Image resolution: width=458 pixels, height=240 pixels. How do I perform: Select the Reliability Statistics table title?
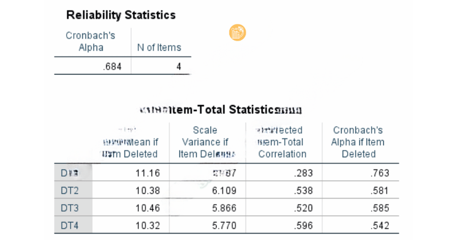pyautogui.click(x=121, y=15)
